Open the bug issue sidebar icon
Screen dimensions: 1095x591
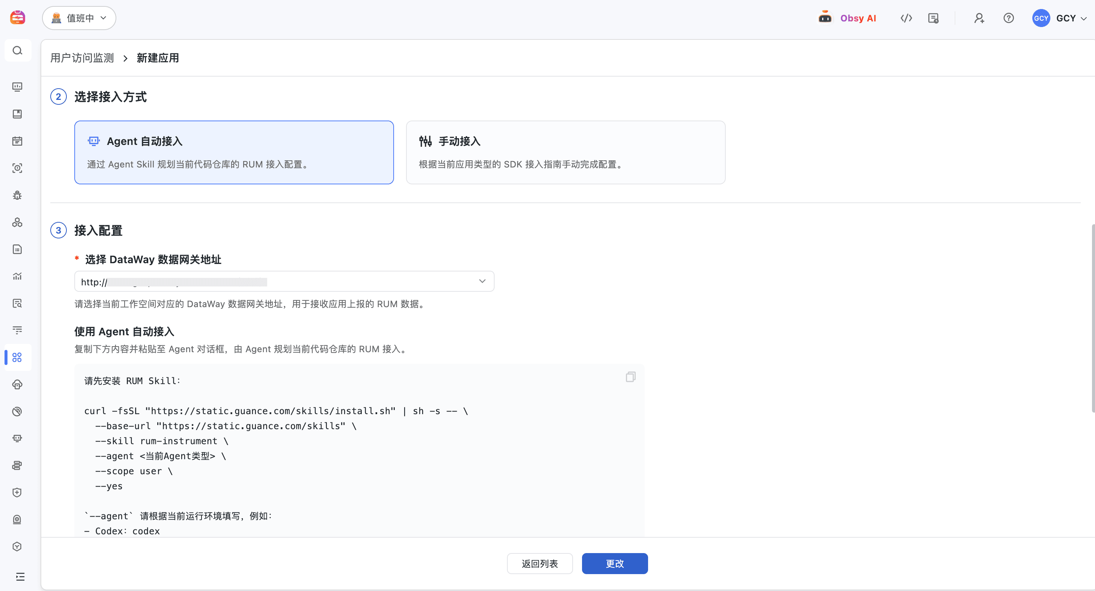pyautogui.click(x=17, y=195)
